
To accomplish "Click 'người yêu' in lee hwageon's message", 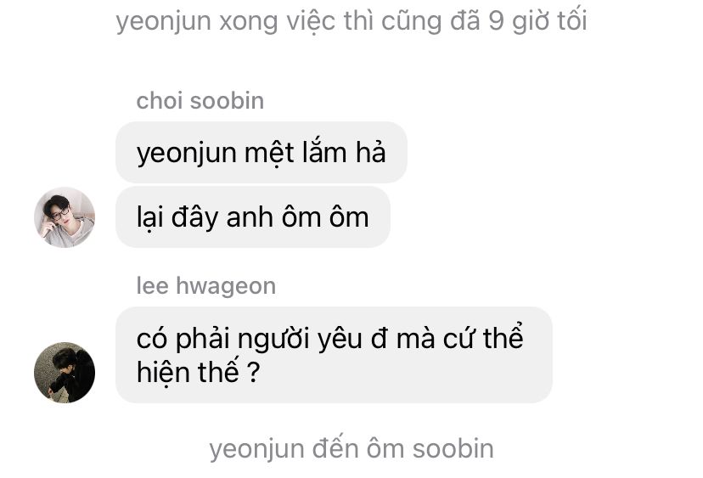I will click(x=300, y=340).
